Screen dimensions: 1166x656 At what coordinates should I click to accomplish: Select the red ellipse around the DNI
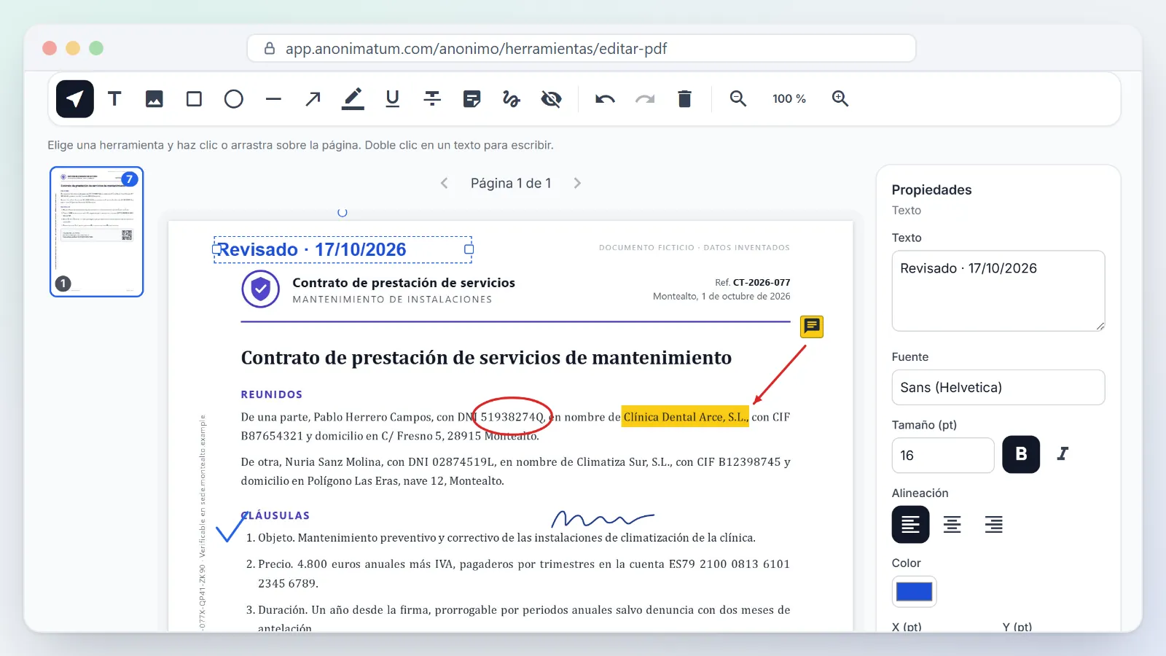[x=512, y=418]
